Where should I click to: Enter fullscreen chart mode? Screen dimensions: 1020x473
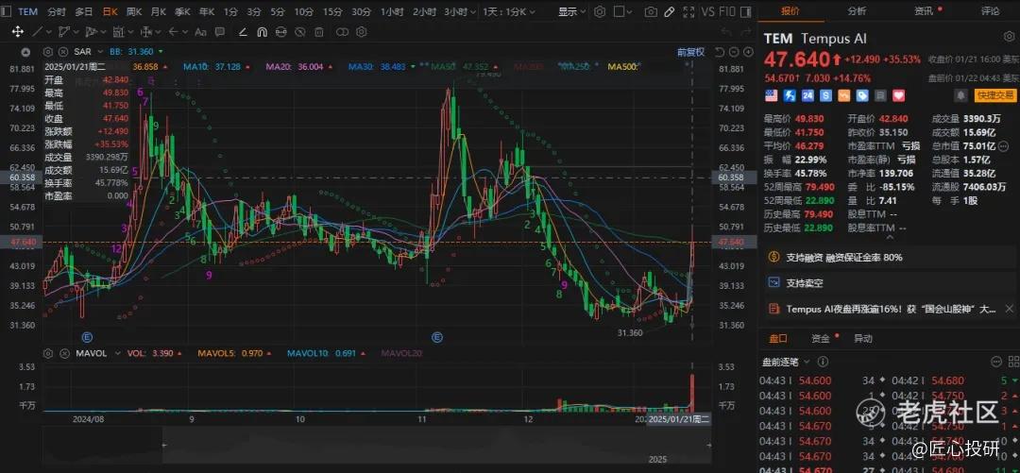(x=690, y=11)
